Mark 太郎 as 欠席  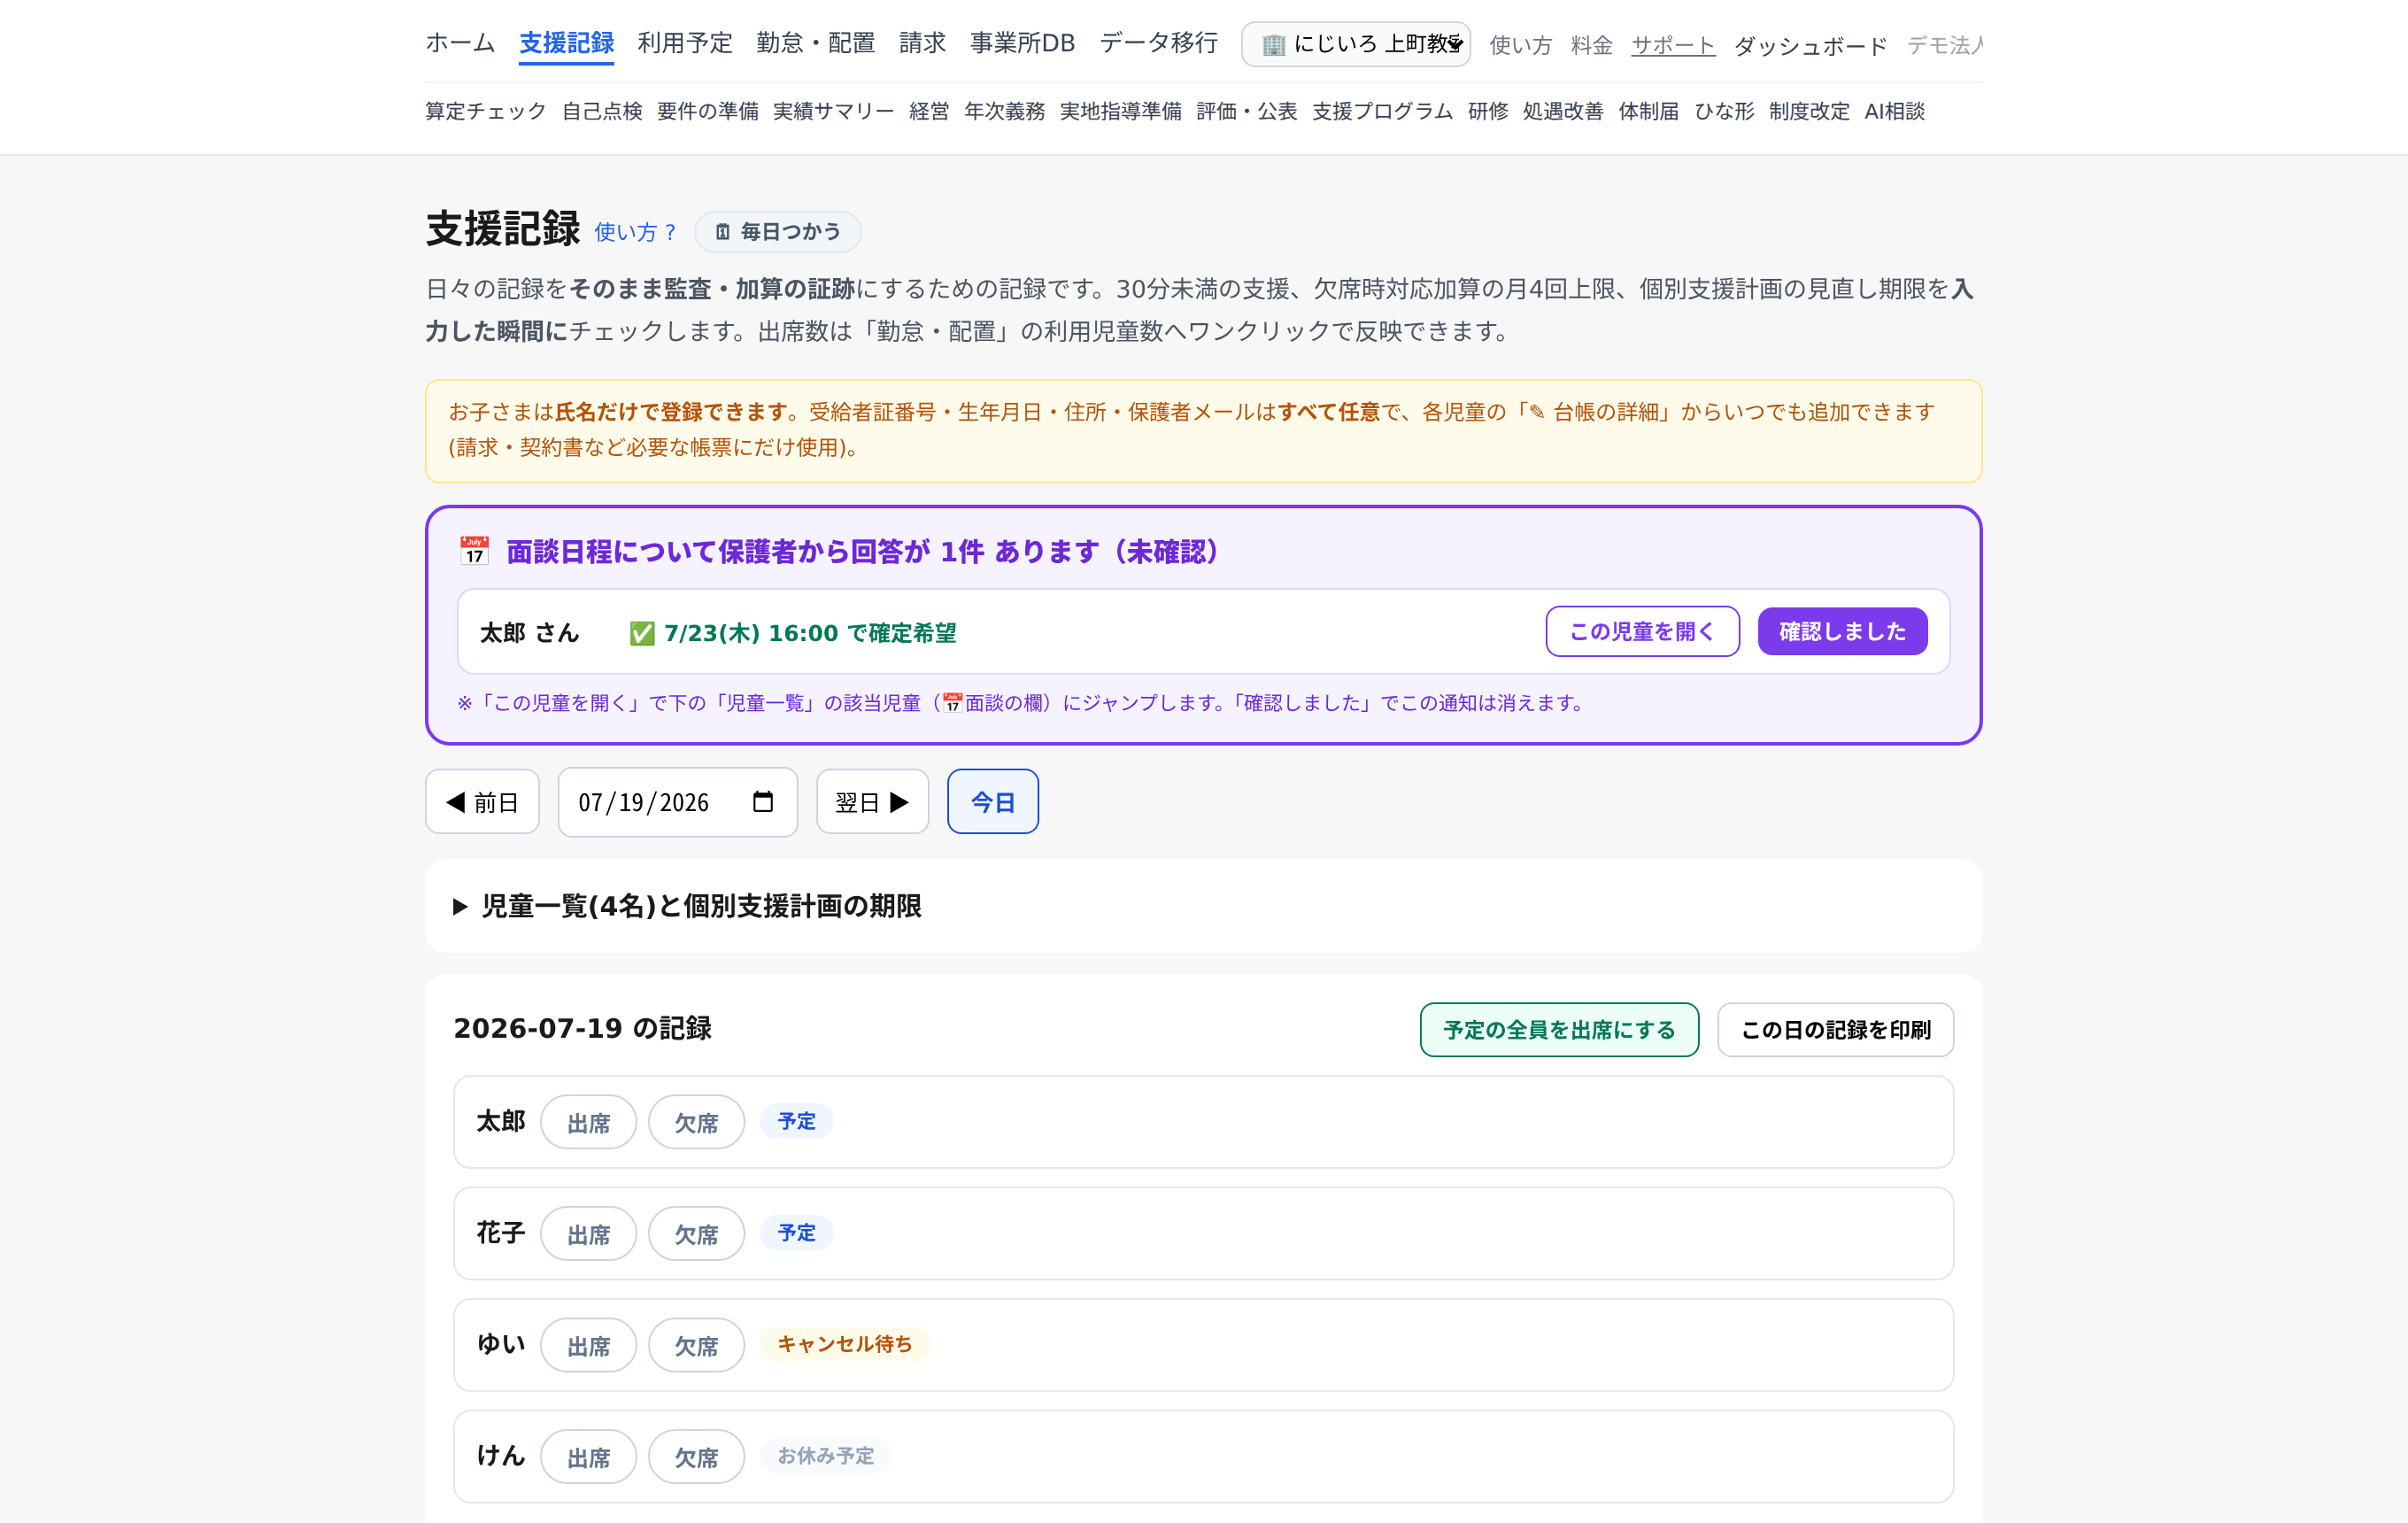[696, 1122]
